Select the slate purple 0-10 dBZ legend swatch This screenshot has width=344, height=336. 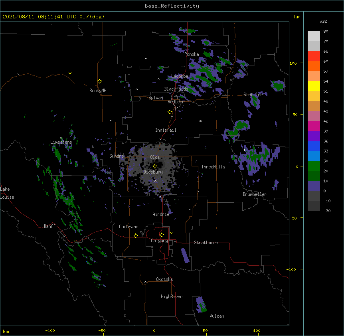tap(314, 186)
